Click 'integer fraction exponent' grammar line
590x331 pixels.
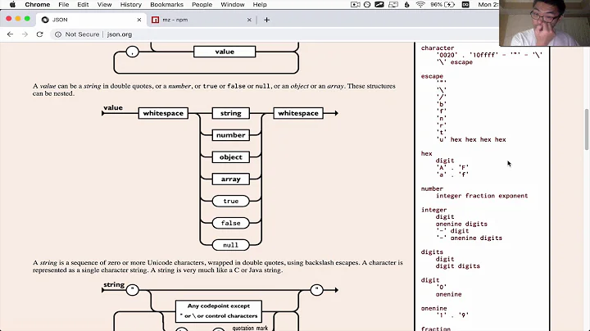pos(482,196)
